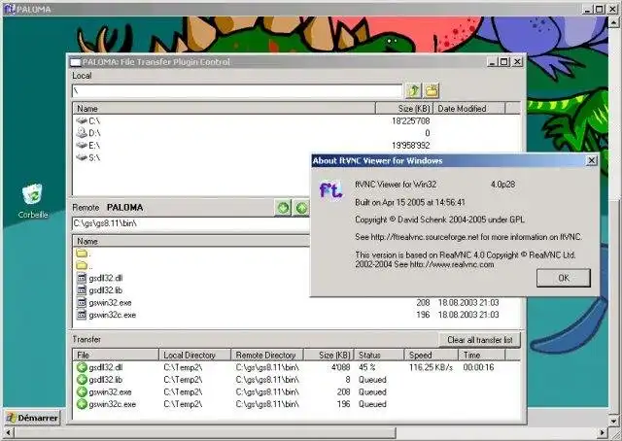Select the single-dot folder in Remote list
Image resolution: width=622 pixels, height=441 pixels.
point(82,253)
